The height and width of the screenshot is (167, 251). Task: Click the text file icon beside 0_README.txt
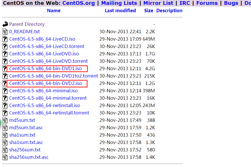point(5,32)
